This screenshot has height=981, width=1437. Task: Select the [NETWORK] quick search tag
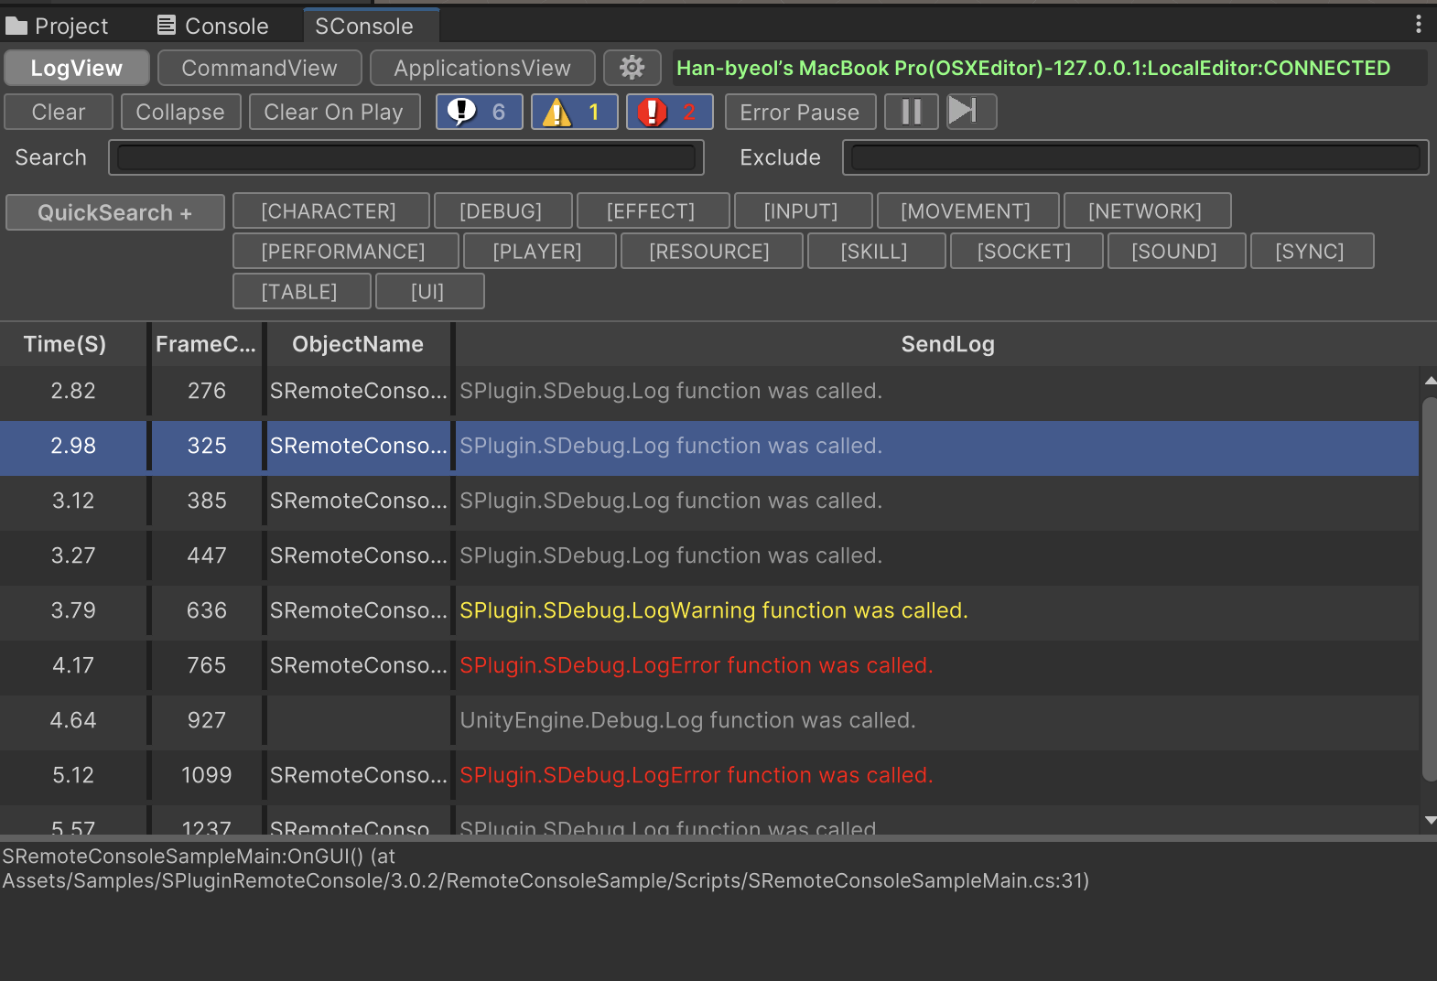point(1146,210)
